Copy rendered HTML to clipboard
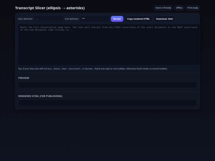 point(138,19)
